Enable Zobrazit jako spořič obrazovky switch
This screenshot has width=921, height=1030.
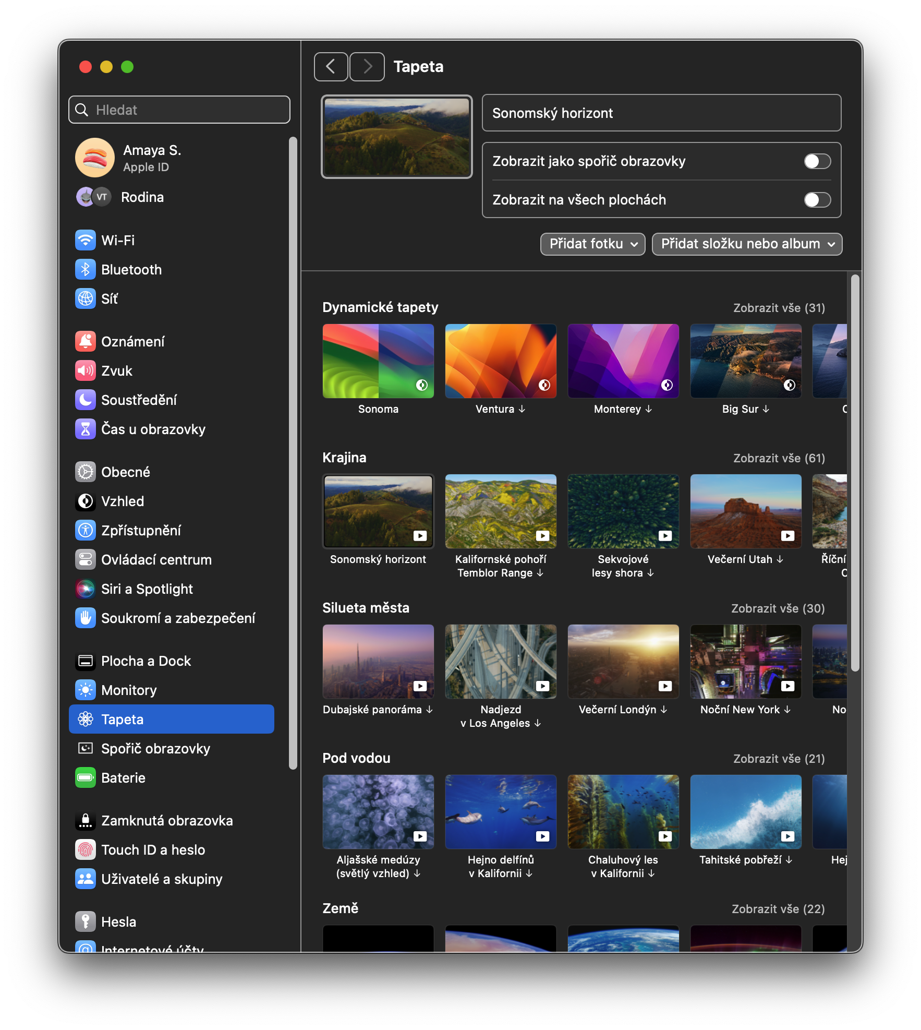tap(817, 161)
